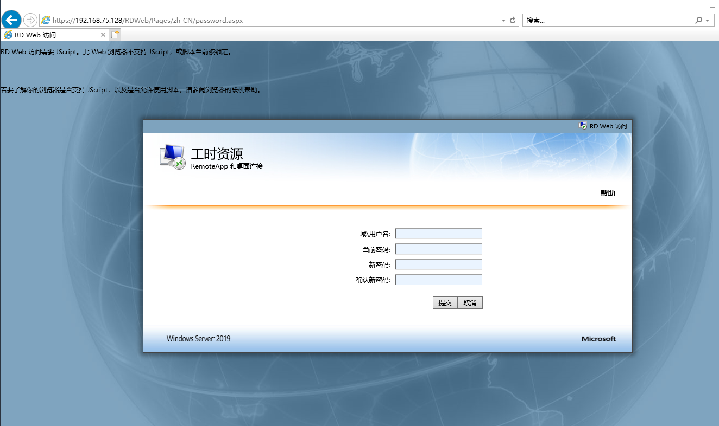Click the 确认新密码 input box
Screen dimensions: 719x426
tap(438, 280)
